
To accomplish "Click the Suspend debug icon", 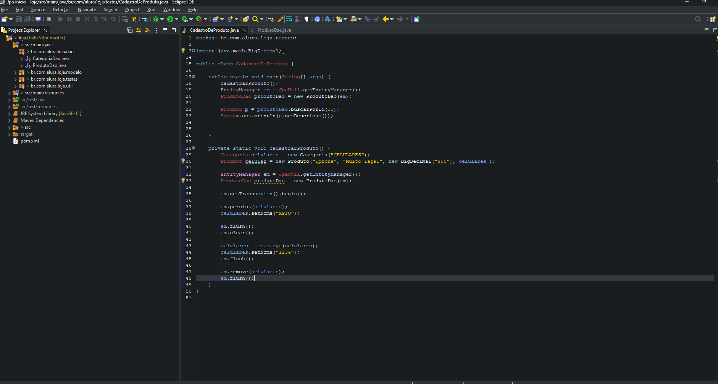I will click(69, 19).
